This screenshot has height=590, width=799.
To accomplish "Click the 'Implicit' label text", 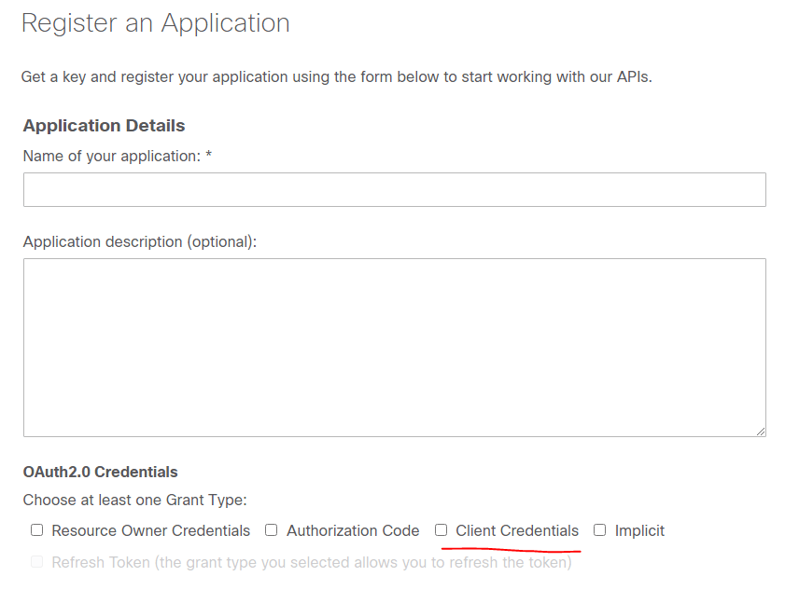I will (639, 530).
